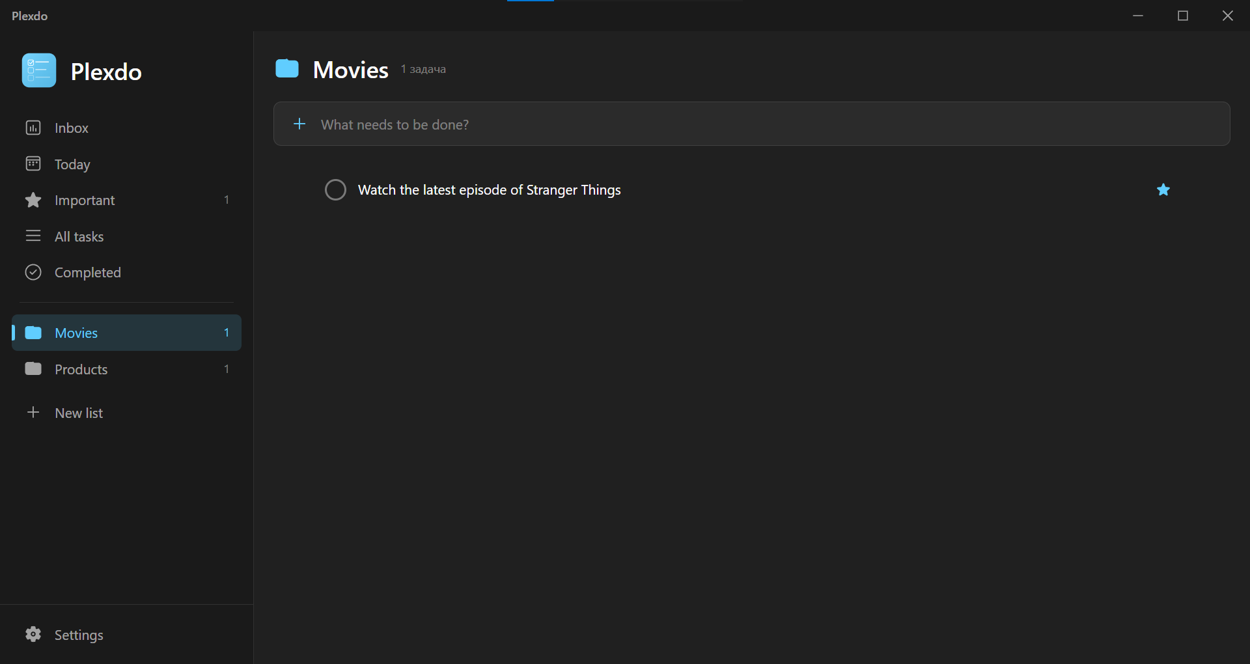Select the Movies list in the sidebar

click(x=76, y=333)
